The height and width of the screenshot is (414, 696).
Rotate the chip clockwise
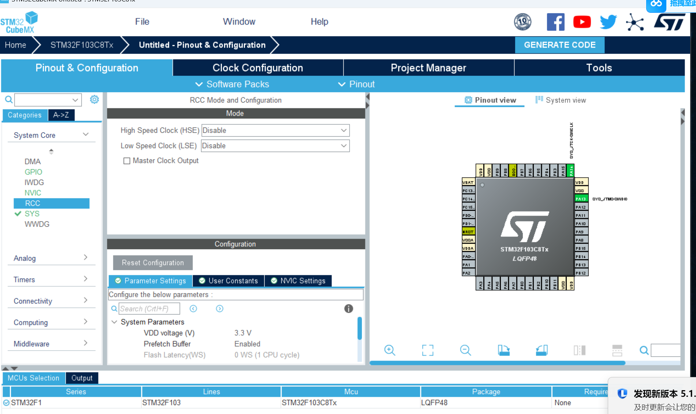coord(503,350)
